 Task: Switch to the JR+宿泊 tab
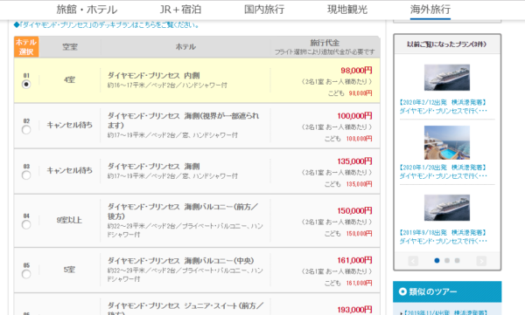[x=180, y=10]
